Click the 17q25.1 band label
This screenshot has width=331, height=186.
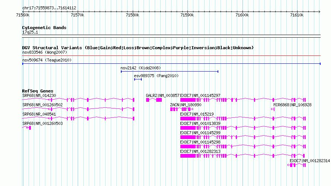coord(30,32)
